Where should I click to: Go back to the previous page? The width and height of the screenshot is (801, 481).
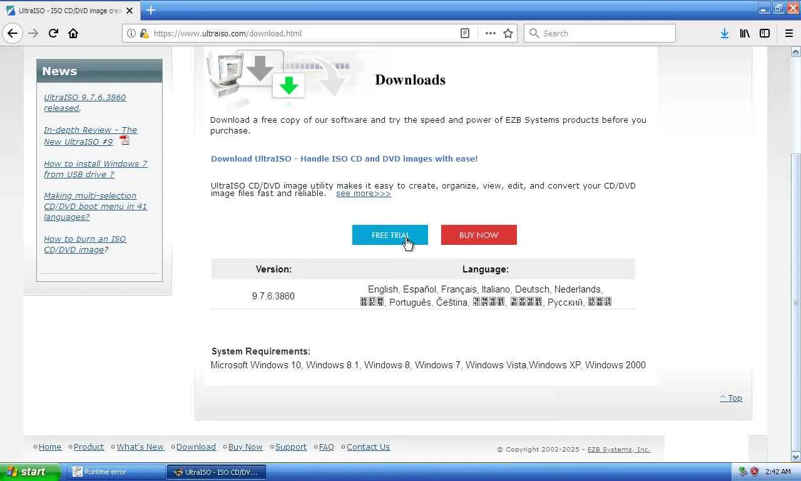tap(13, 33)
